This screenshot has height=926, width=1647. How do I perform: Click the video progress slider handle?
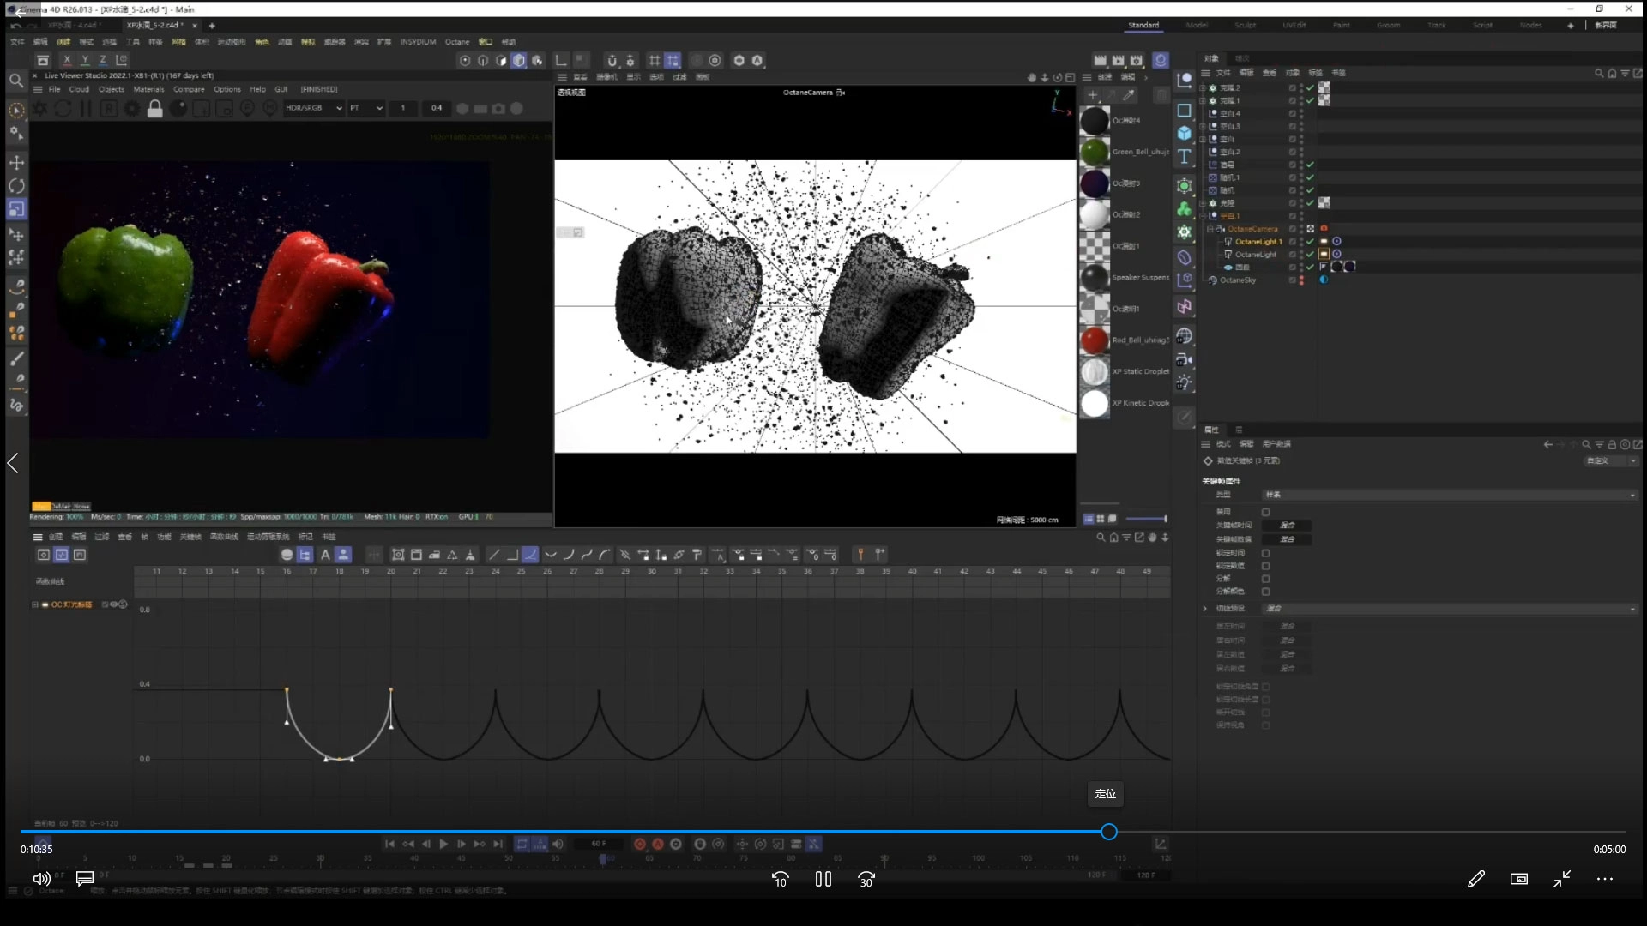tap(1109, 832)
